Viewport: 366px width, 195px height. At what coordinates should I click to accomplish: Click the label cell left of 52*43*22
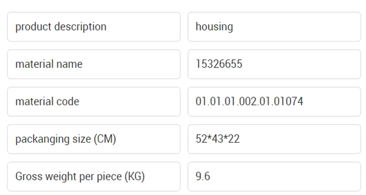[x=93, y=139]
